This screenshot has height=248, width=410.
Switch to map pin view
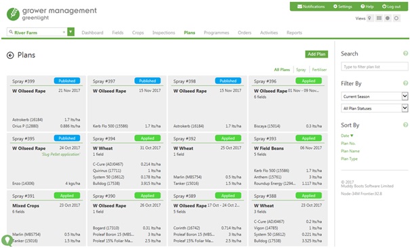(x=369, y=18)
